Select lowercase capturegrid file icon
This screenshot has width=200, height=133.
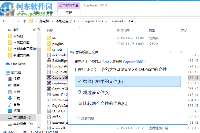point(49,83)
